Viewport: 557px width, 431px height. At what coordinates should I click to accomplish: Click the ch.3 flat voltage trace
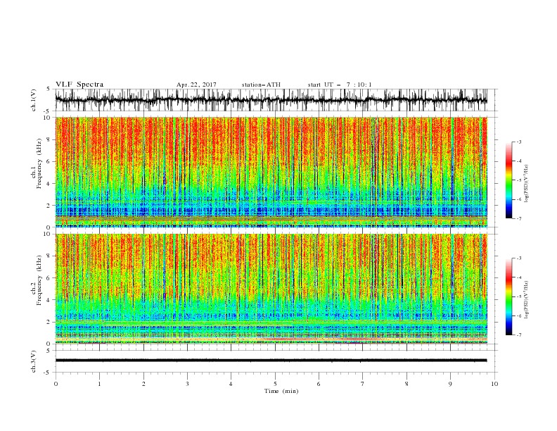[x=271, y=361]
